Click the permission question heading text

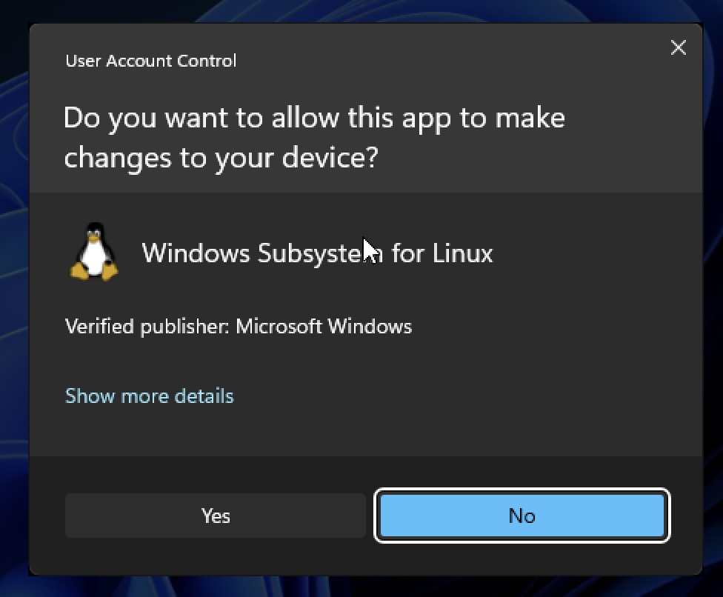[x=314, y=137]
